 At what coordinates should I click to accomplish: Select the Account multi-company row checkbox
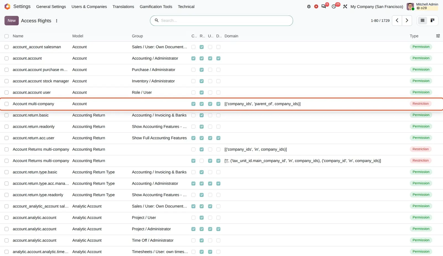pos(7,104)
